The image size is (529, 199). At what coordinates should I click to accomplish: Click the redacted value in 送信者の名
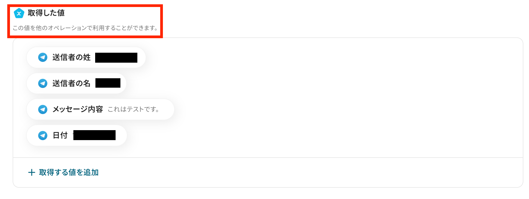pyautogui.click(x=108, y=83)
